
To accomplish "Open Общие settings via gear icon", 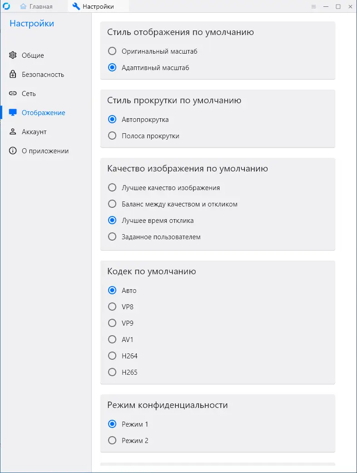I will click(13, 55).
